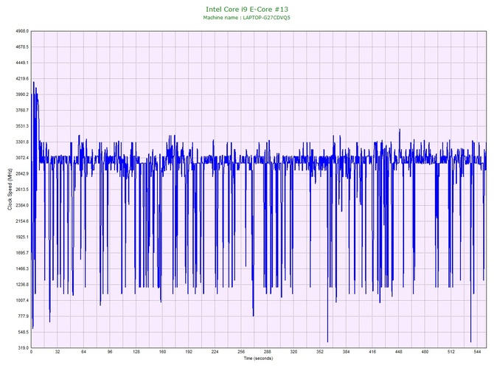494x371 pixels.
Task: Click the x-axis tick label "160"
Action: pyautogui.click(x=162, y=352)
